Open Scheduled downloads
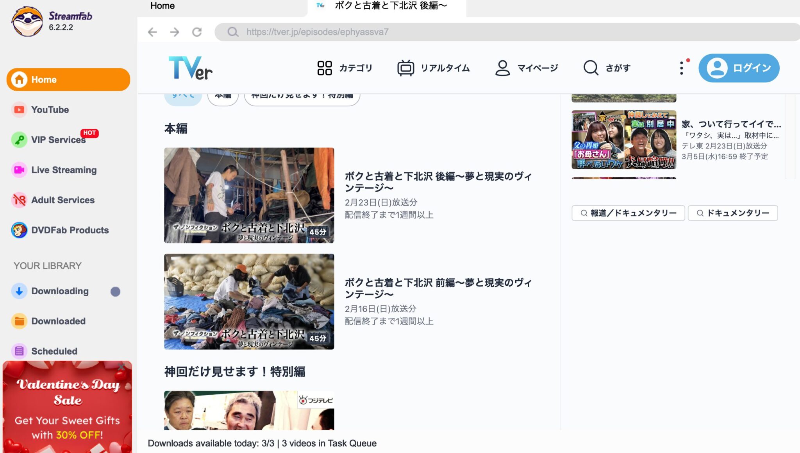This screenshot has height=453, width=800. (x=54, y=351)
